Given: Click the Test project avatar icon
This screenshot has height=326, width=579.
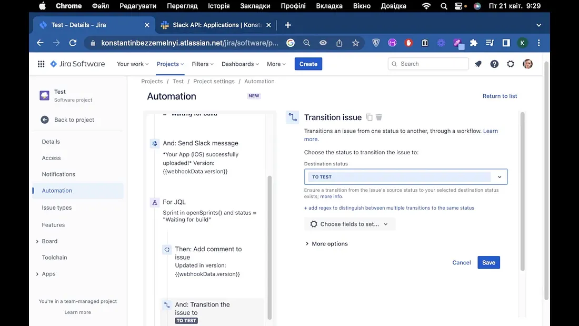Looking at the screenshot, I should point(44,95).
